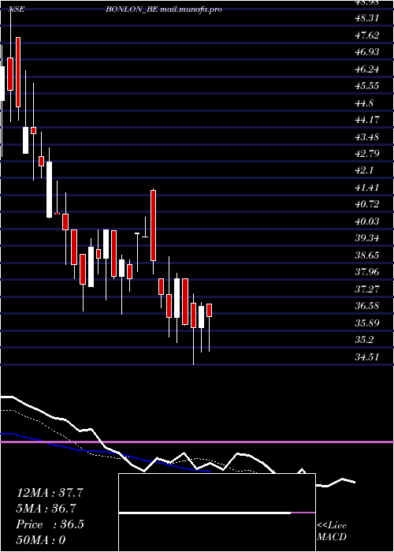
Task: Click the 36.58 price axis label
Action: [x=367, y=306]
